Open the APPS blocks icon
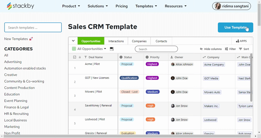Screen dimensions: 261x138 tap(238, 41)
